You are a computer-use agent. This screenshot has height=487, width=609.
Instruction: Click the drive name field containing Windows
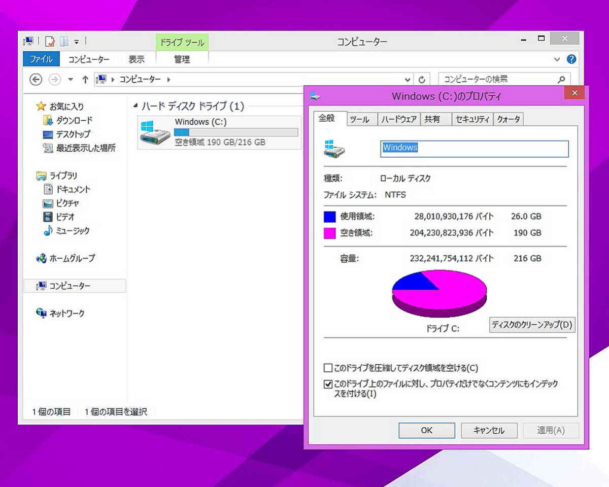pyautogui.click(x=475, y=149)
